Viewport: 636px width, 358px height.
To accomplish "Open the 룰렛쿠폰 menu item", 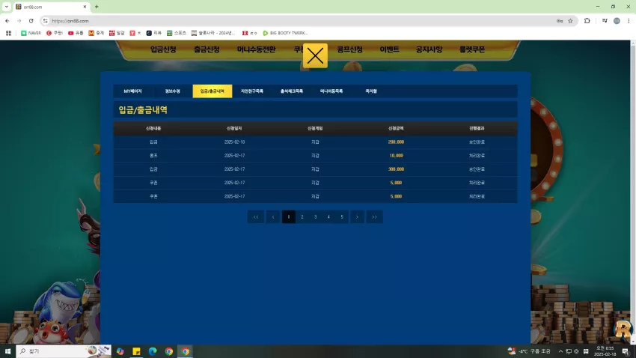I will pos(471,49).
